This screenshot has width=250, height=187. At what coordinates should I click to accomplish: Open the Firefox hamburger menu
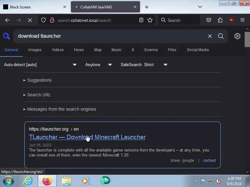242,20
